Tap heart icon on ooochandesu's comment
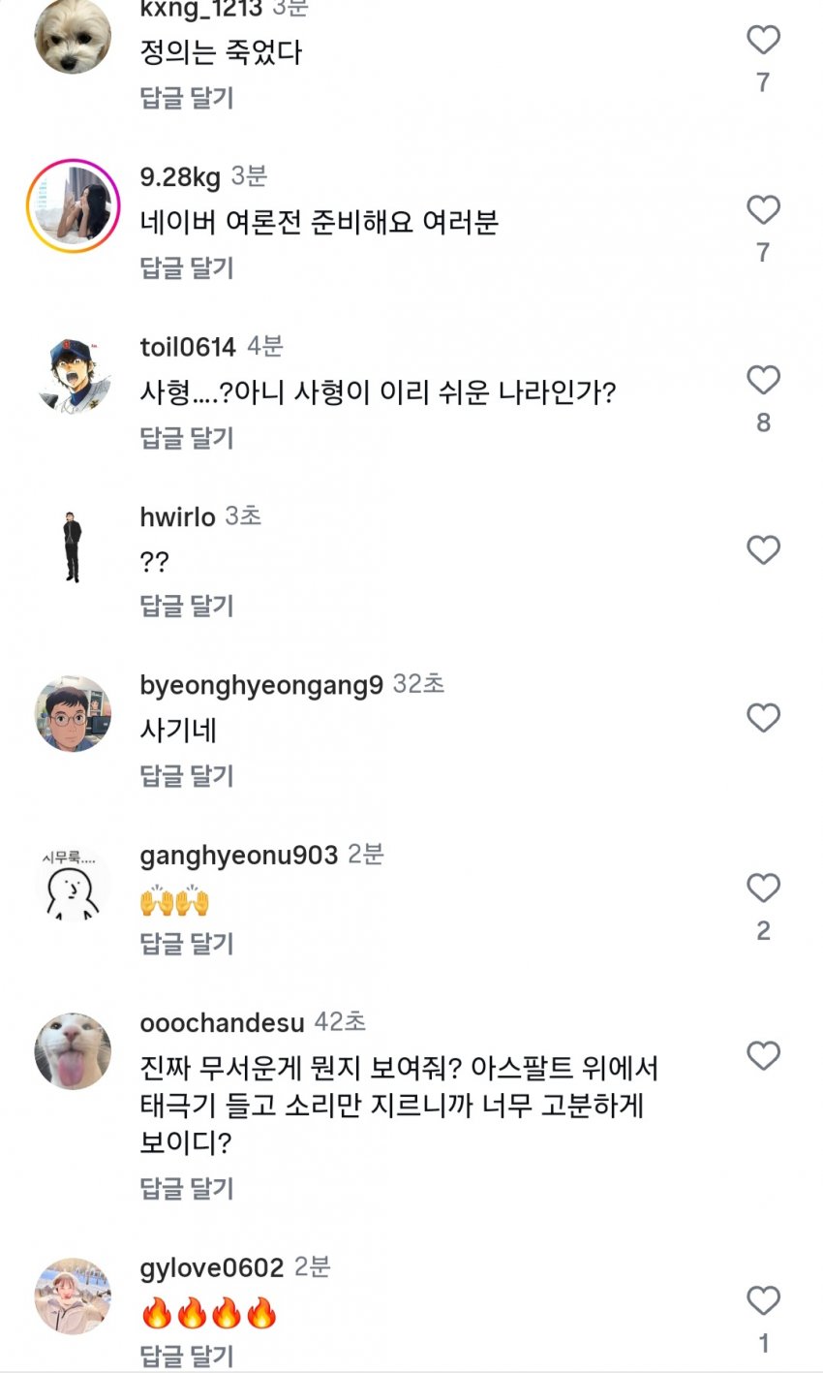The height and width of the screenshot is (1373, 823). (763, 1055)
